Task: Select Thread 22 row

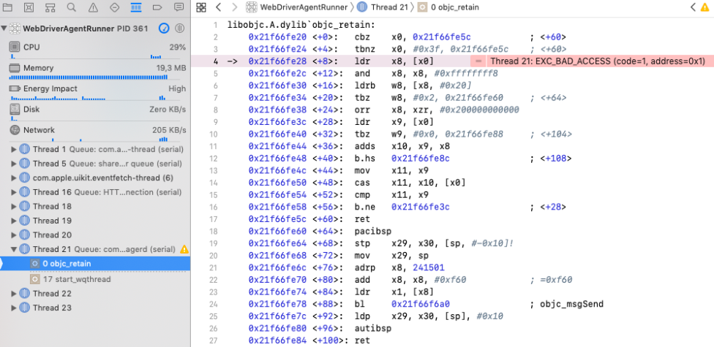Action: pyautogui.click(x=95, y=294)
